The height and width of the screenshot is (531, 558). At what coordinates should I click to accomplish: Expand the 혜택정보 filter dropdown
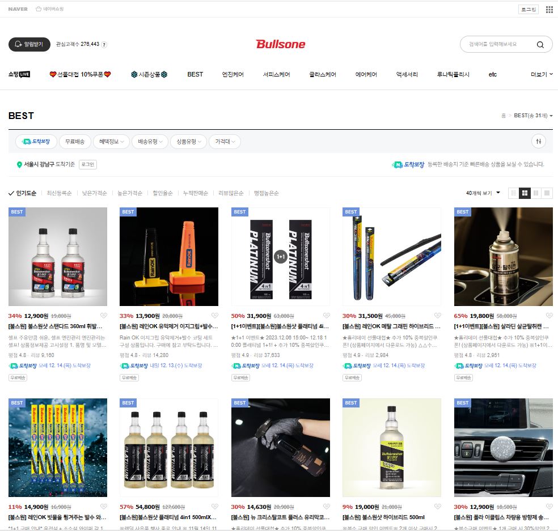(x=111, y=142)
